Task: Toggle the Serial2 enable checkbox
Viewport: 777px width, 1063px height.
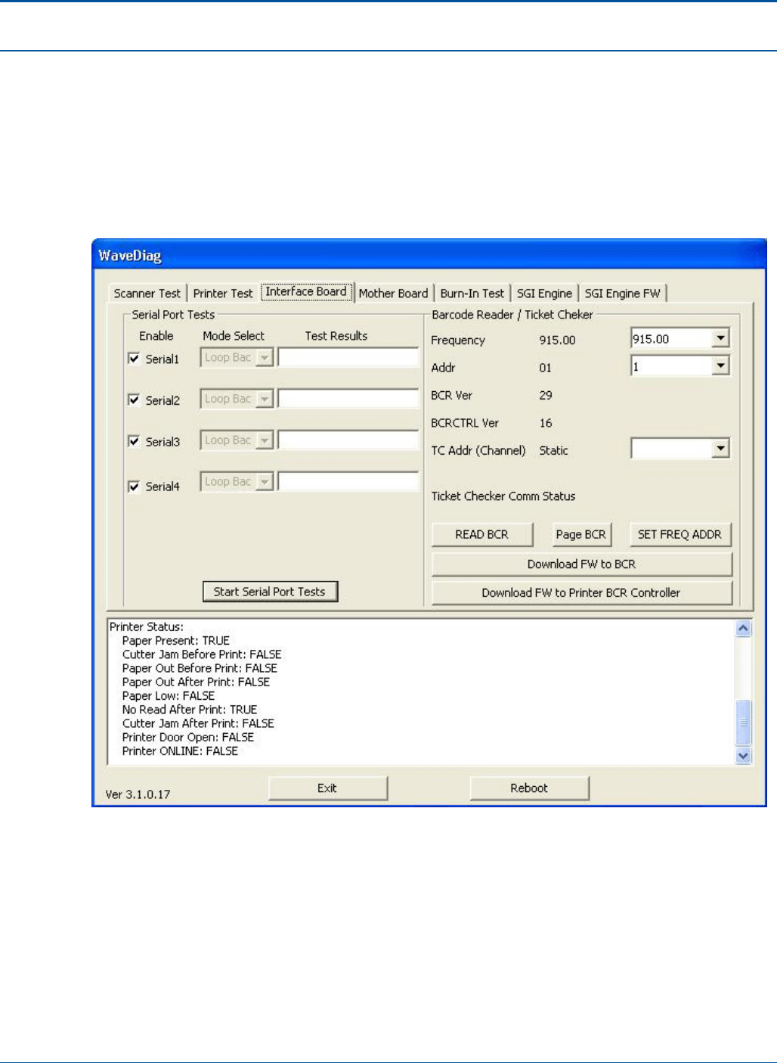Action: (134, 399)
